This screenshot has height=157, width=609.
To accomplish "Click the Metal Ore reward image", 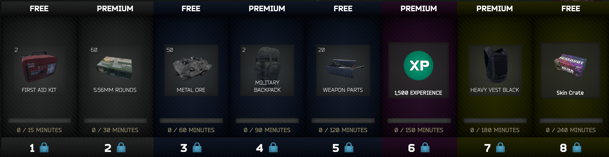I will tap(192, 67).
